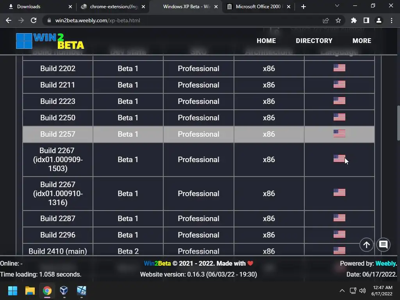
Task: Open VirtualBox from taskbar
Action: pos(64,291)
